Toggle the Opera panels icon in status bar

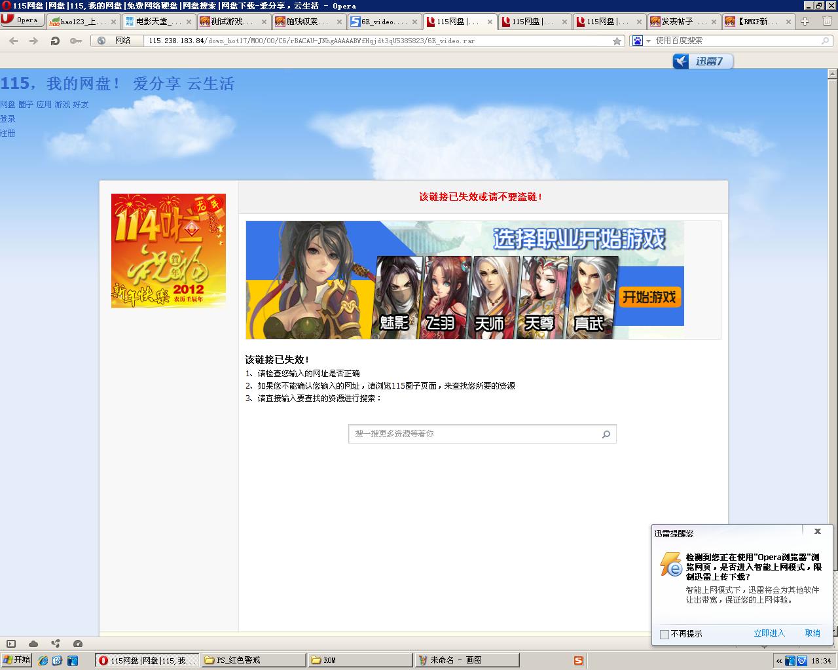coord(10,644)
